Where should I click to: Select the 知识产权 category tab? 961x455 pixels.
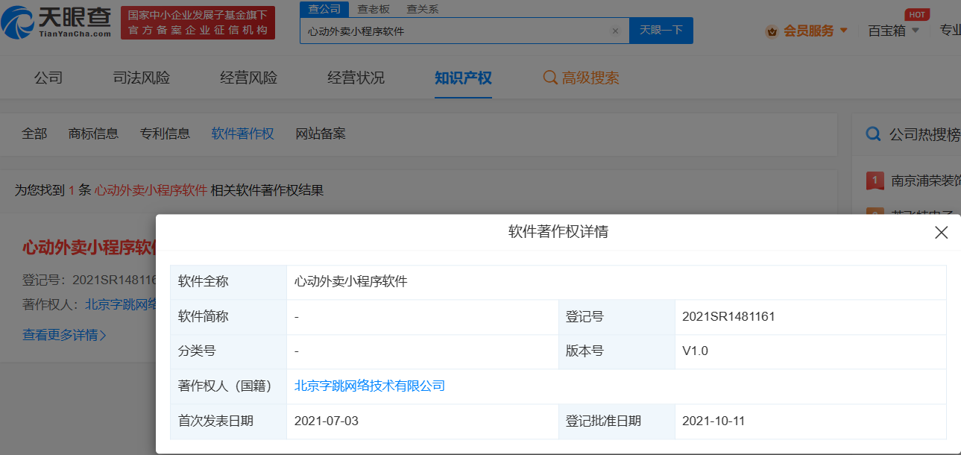click(x=464, y=78)
